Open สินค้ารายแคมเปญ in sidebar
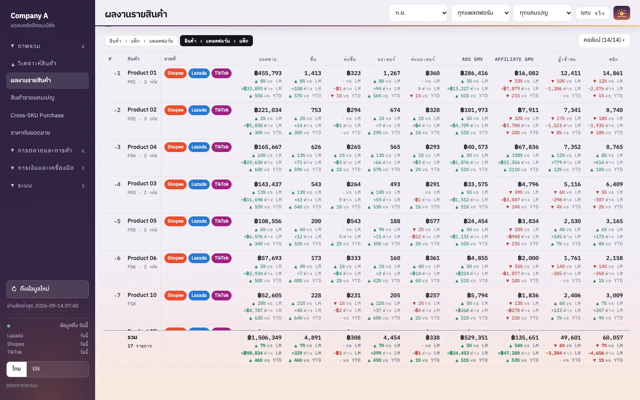 pyautogui.click(x=48, y=98)
